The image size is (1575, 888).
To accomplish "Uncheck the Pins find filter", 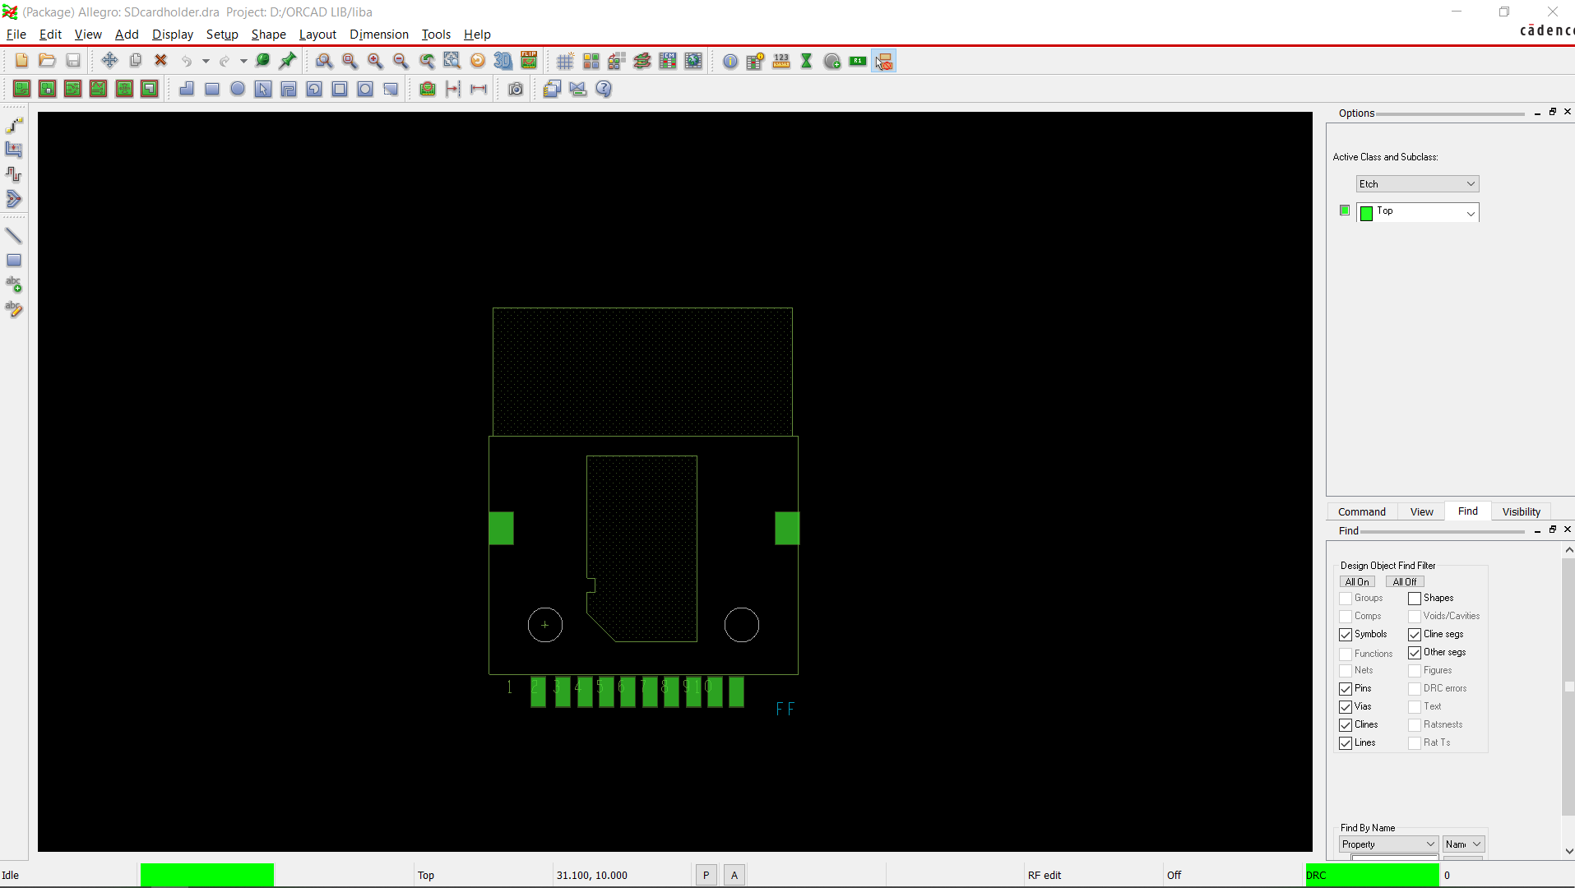I will [x=1344, y=688].
